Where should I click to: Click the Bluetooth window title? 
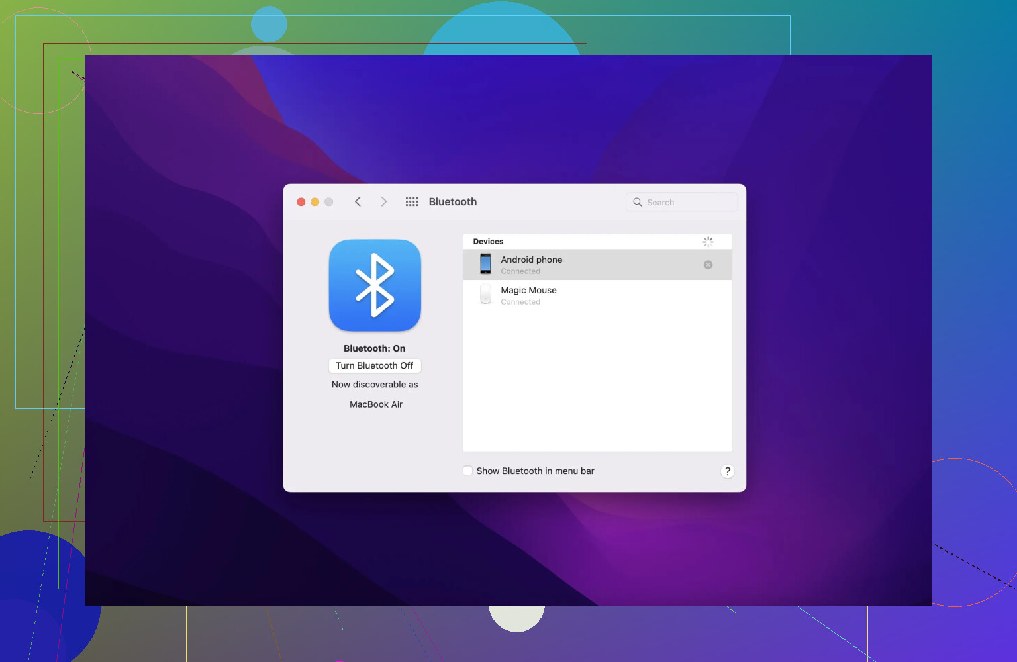coord(453,202)
